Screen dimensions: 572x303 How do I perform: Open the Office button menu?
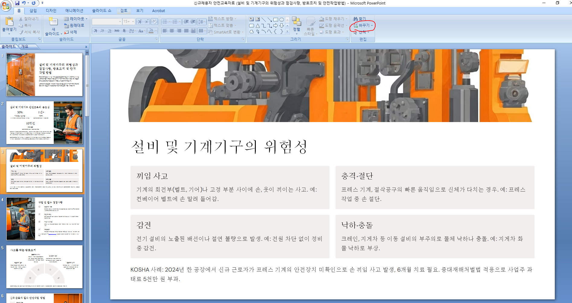(x=5, y=5)
